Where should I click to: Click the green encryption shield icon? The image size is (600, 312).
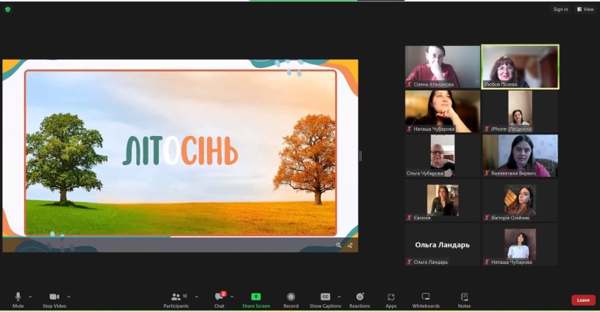(7, 9)
